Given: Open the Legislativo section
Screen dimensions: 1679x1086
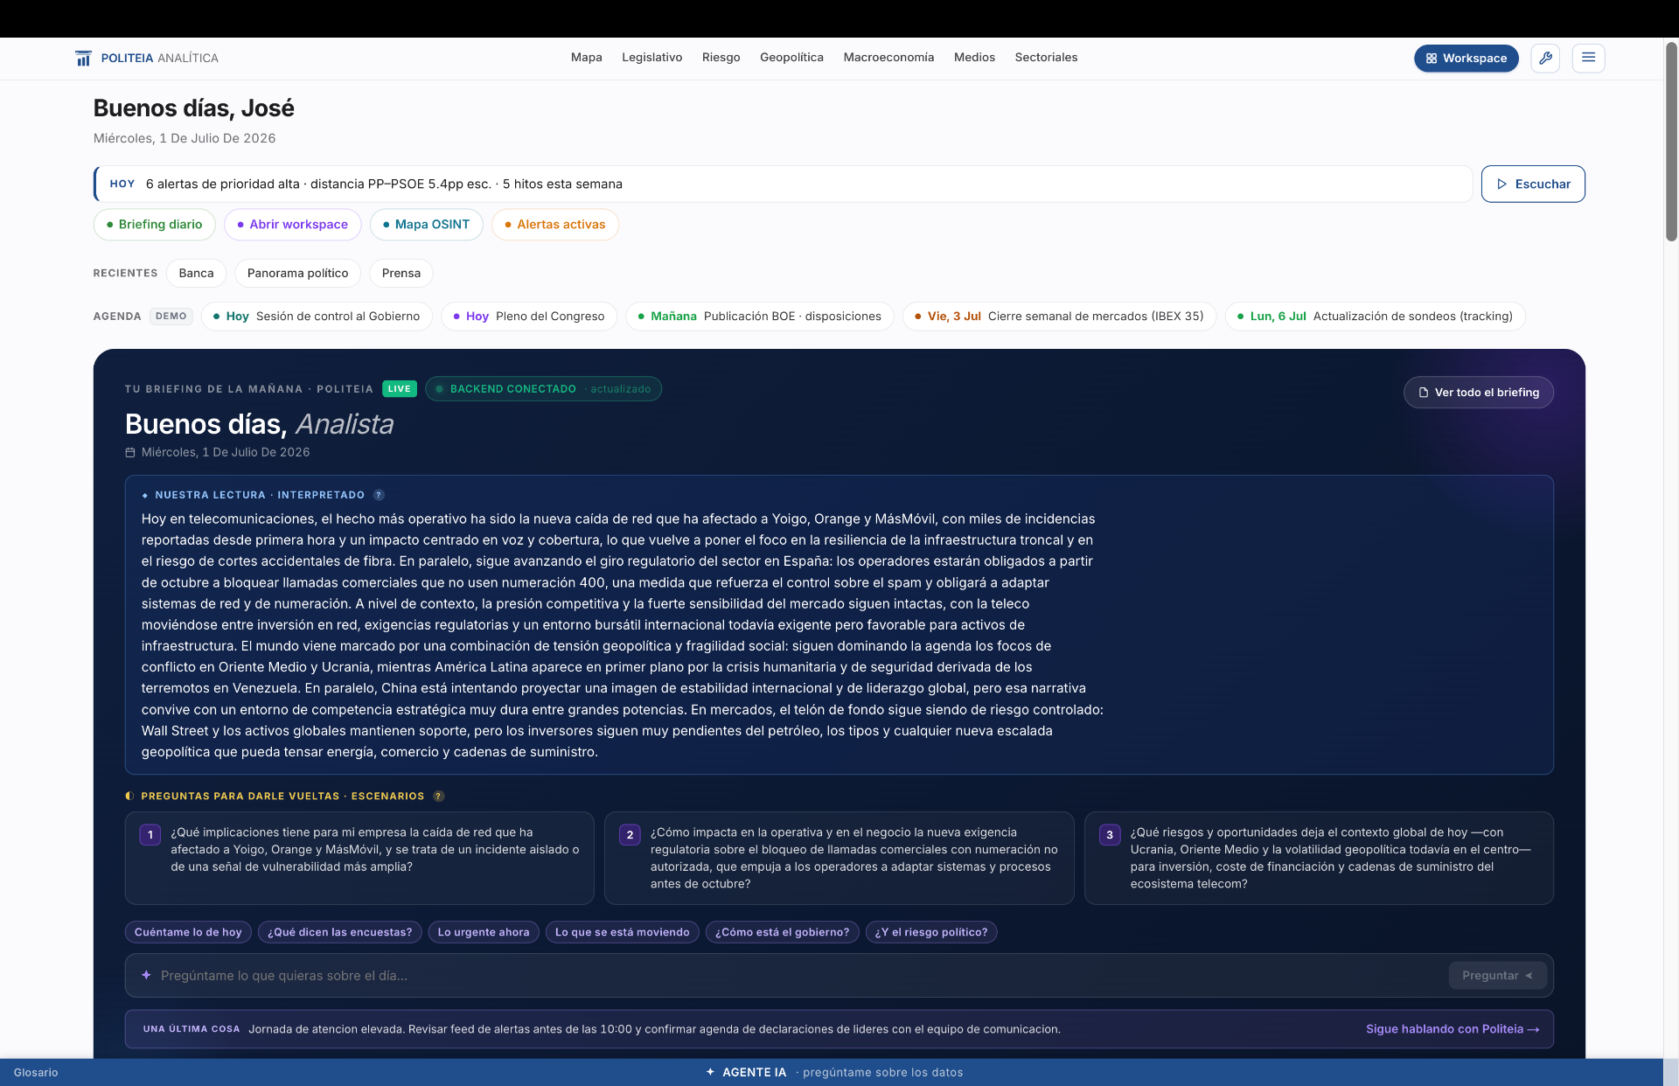Looking at the screenshot, I should point(651,57).
